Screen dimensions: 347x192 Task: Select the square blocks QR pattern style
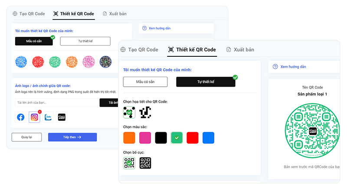(145, 112)
